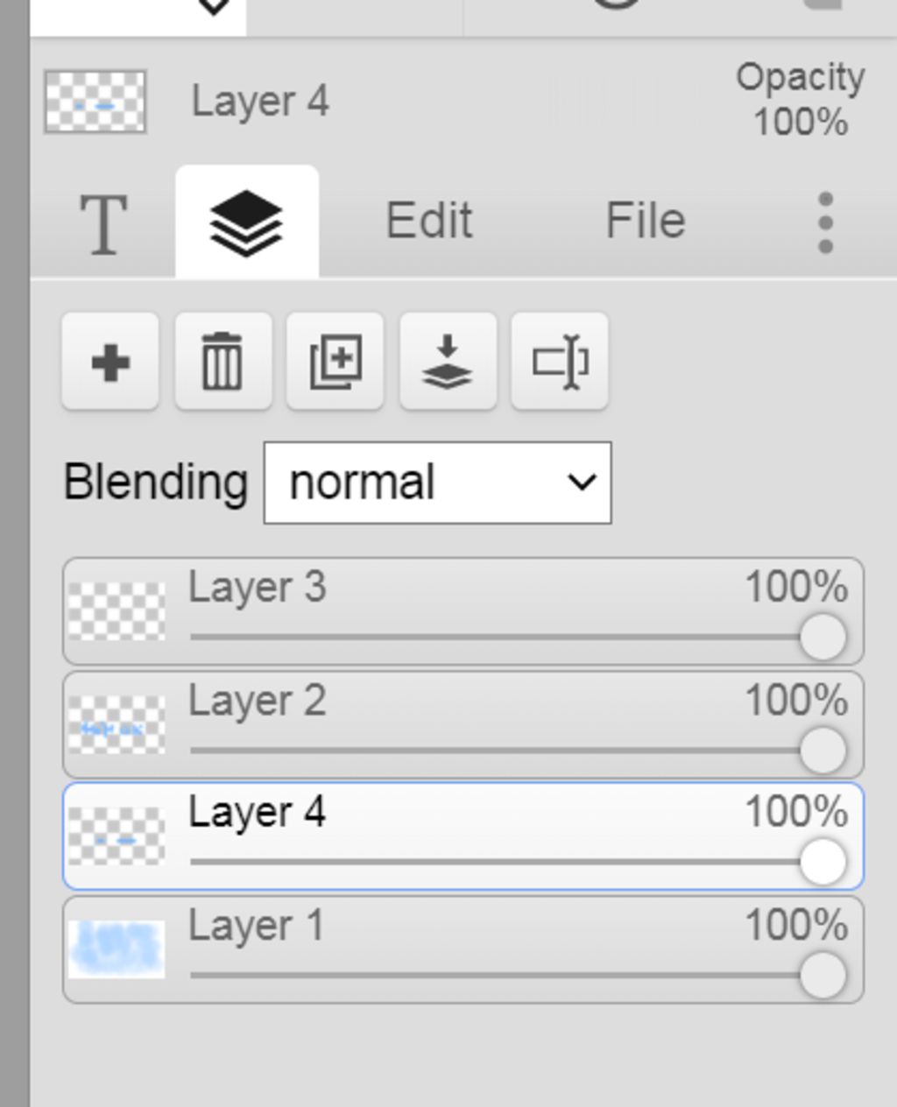Click the Layer 1 opacity slider handle
Image resolution: width=897 pixels, height=1107 pixels.
click(x=823, y=975)
